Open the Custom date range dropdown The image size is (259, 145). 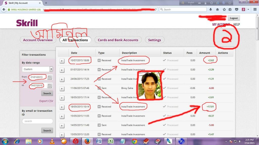[x=37, y=69]
